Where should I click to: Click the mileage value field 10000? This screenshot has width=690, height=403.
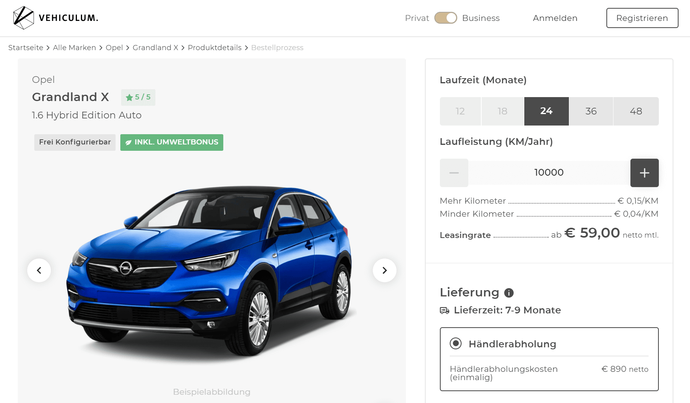(549, 173)
